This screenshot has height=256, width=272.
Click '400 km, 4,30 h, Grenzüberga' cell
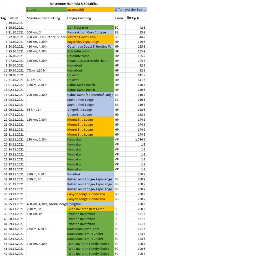[46, 204]
